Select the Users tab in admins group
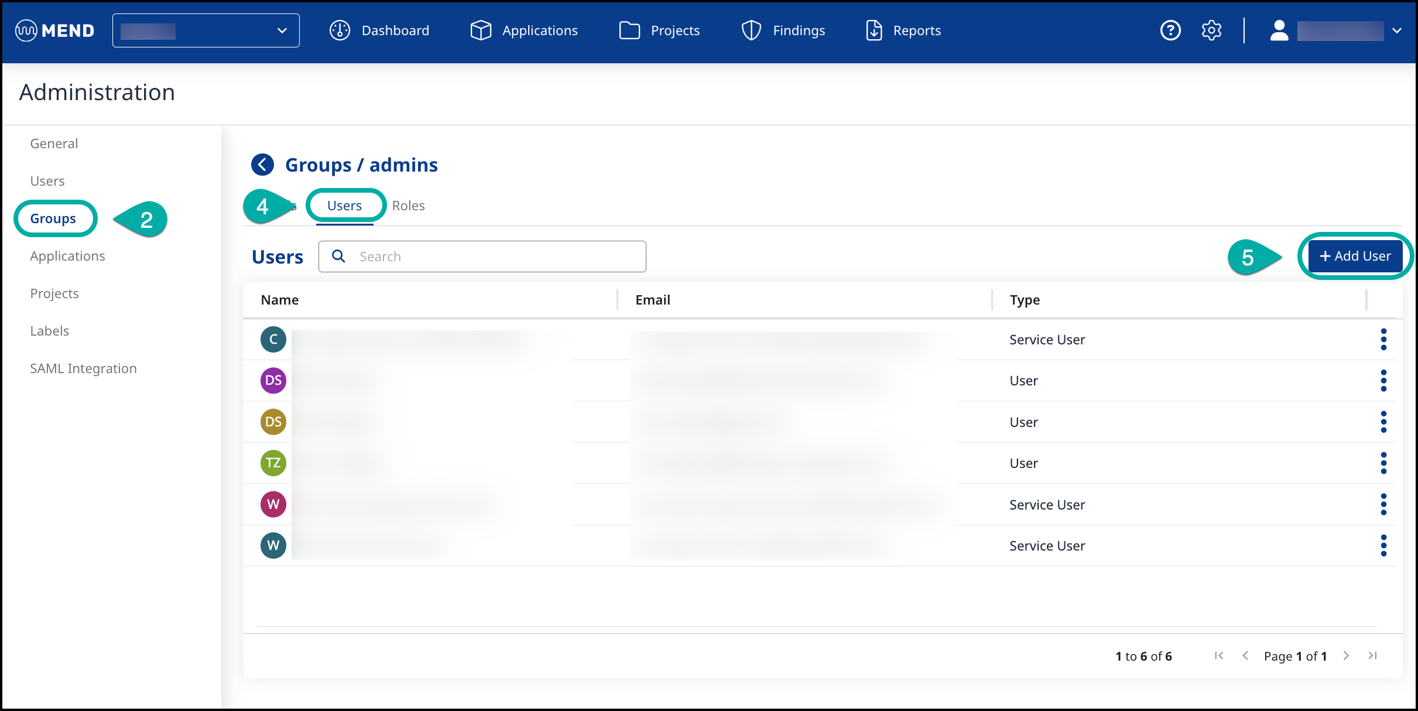Image resolution: width=1418 pixels, height=711 pixels. (x=344, y=206)
